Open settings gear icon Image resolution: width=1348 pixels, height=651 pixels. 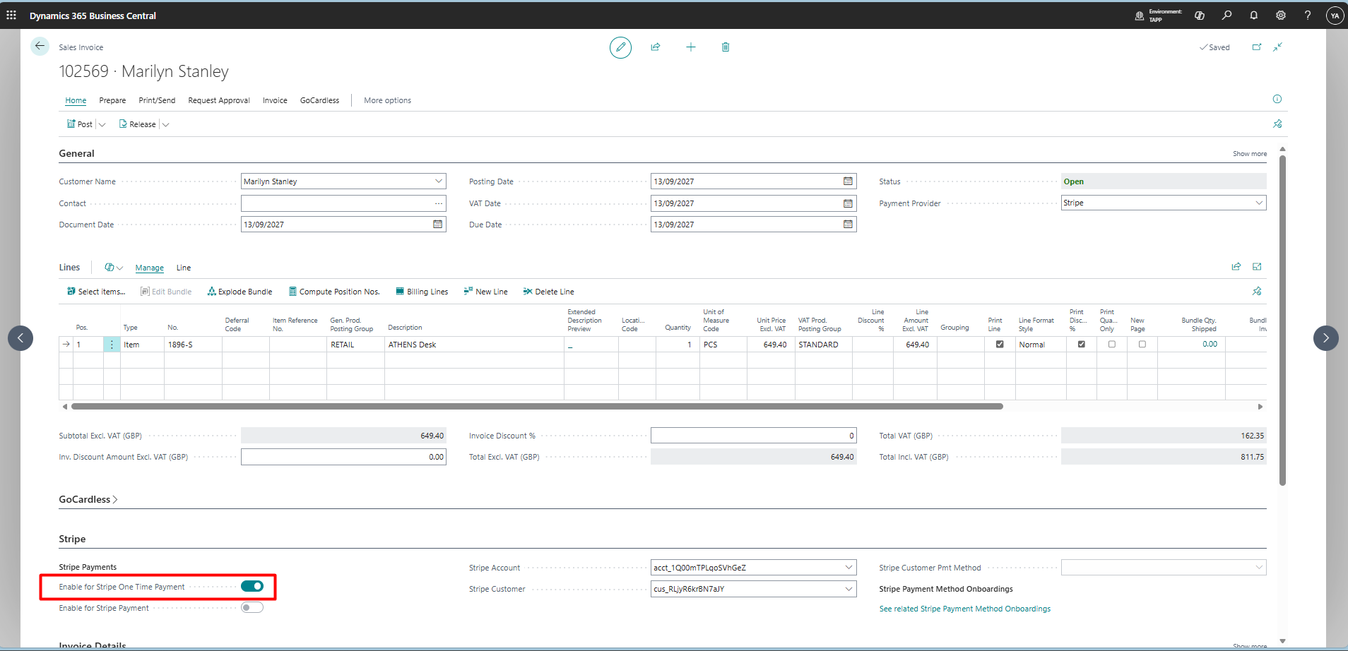[1281, 15]
